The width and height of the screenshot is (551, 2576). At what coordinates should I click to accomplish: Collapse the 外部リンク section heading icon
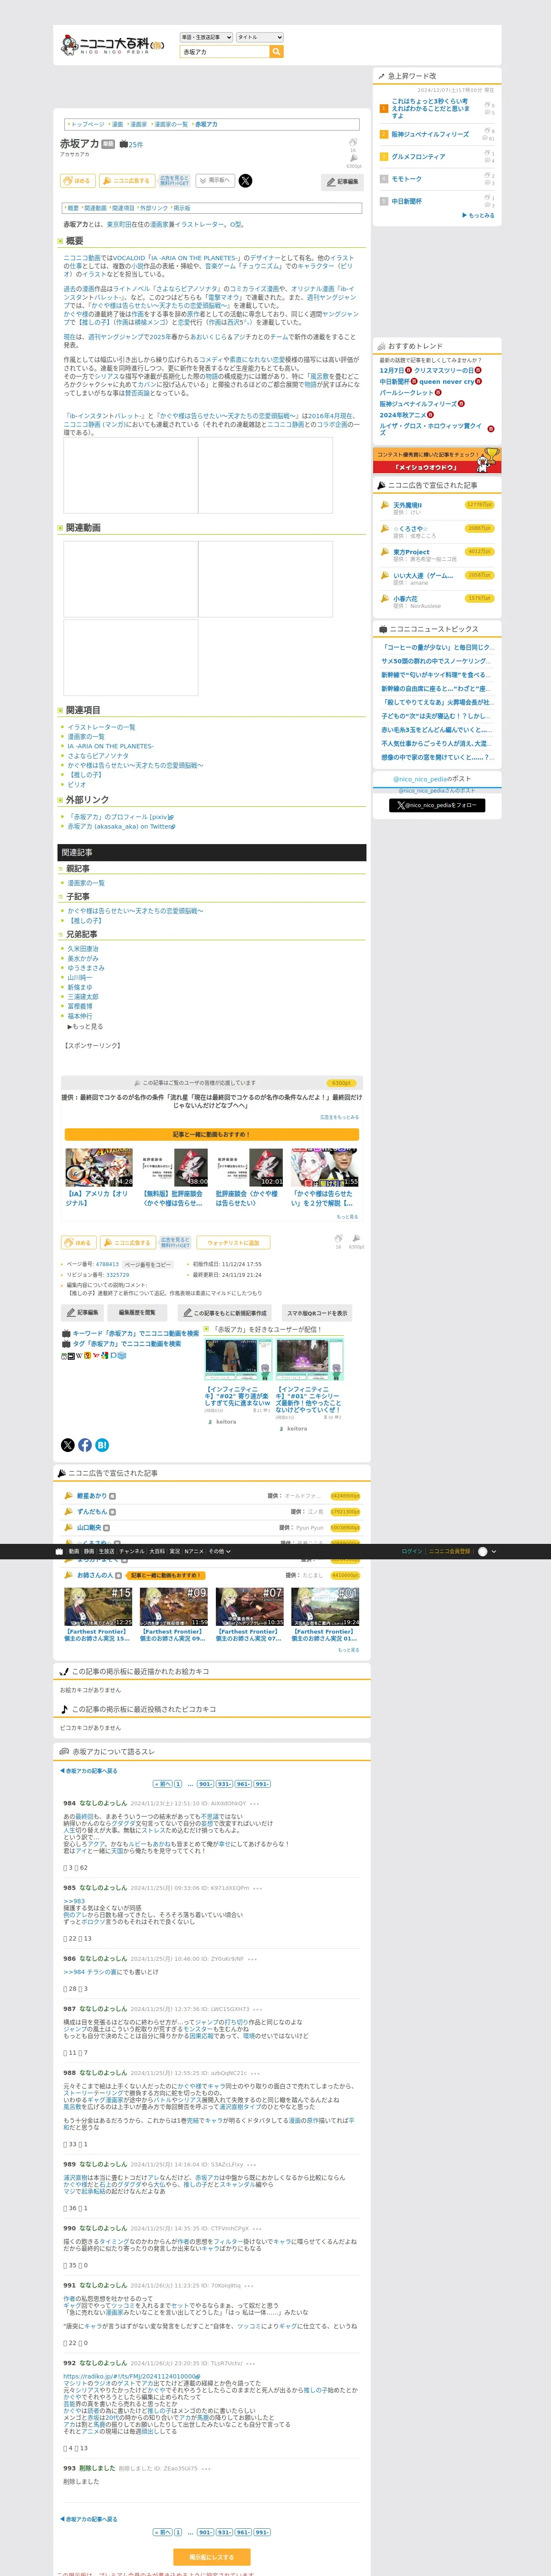coord(60,800)
